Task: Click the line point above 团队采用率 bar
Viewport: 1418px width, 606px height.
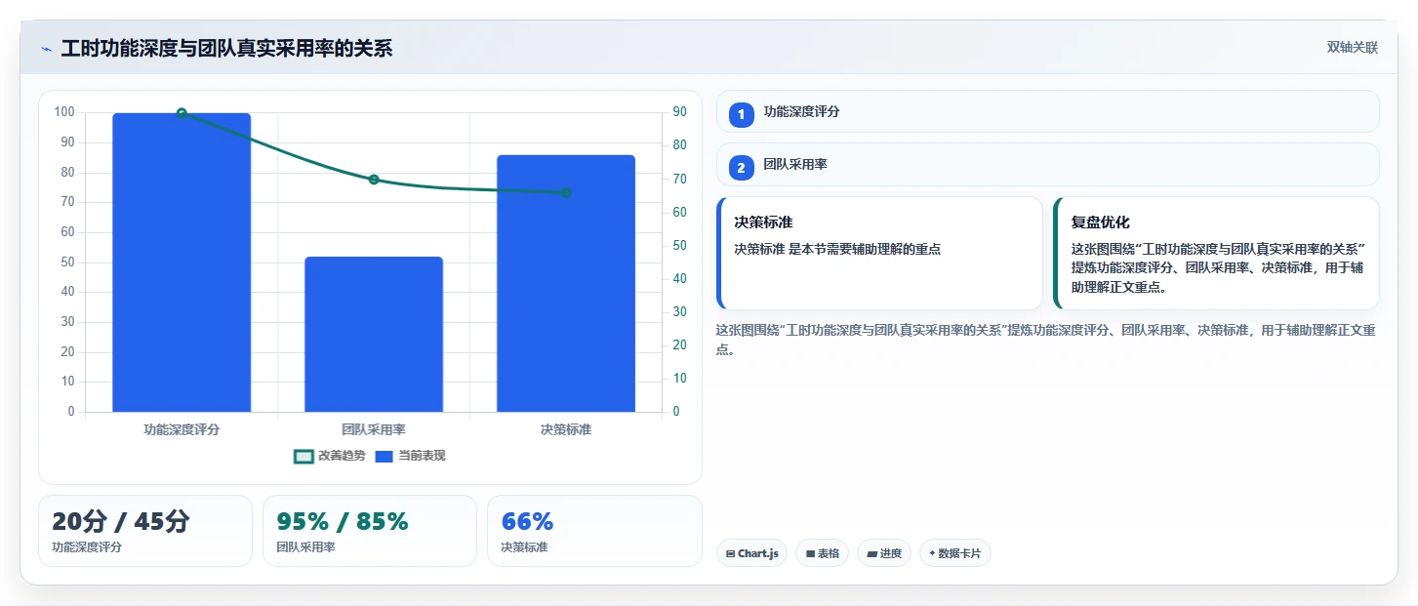Action: pos(374,180)
